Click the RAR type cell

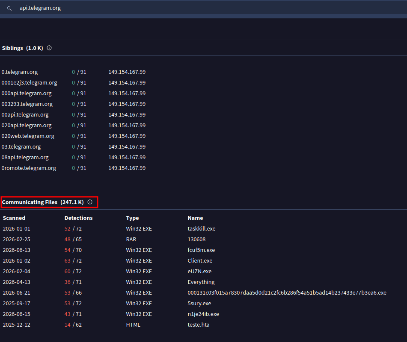[131, 239]
